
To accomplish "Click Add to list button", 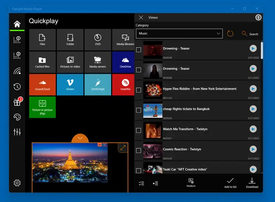I will tap(230, 183).
